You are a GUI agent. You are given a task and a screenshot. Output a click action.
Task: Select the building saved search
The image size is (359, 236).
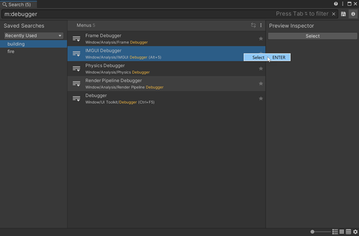coord(34,44)
